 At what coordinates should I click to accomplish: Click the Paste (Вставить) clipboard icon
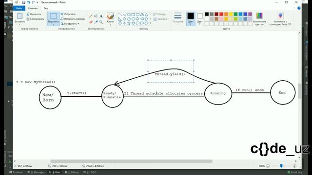point(19,16)
